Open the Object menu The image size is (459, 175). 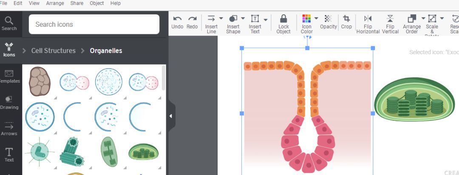click(96, 3)
